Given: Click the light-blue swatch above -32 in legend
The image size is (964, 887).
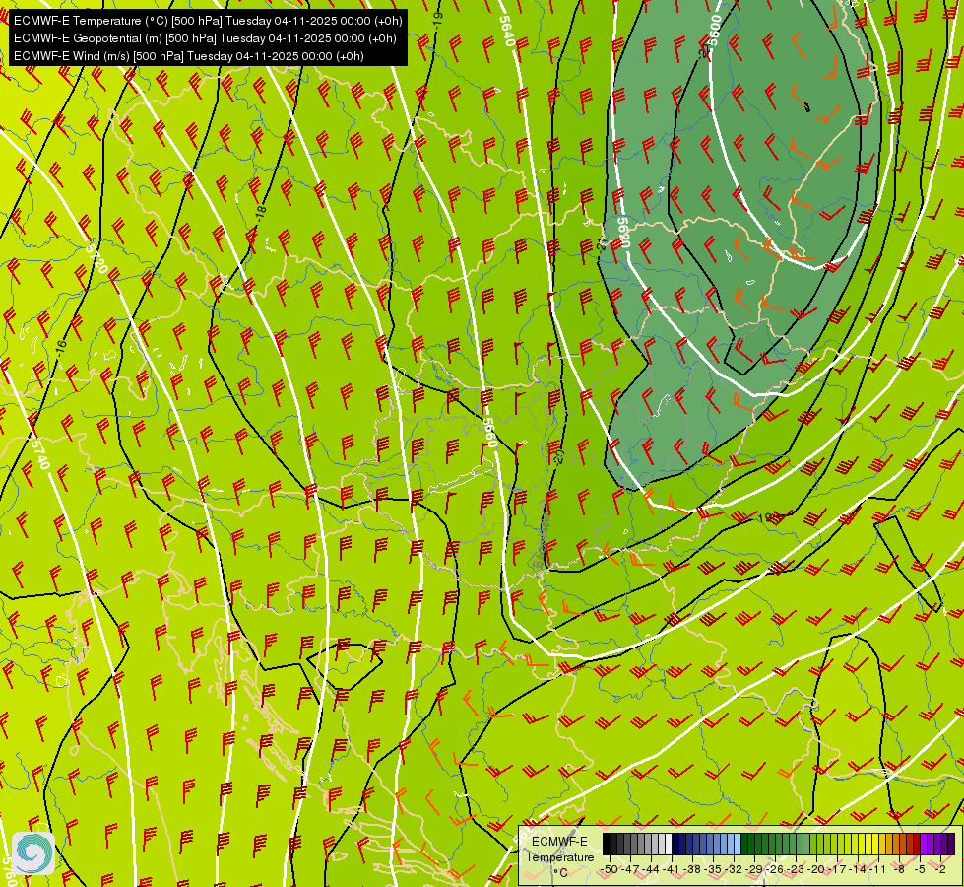Looking at the screenshot, I should click(x=738, y=844).
